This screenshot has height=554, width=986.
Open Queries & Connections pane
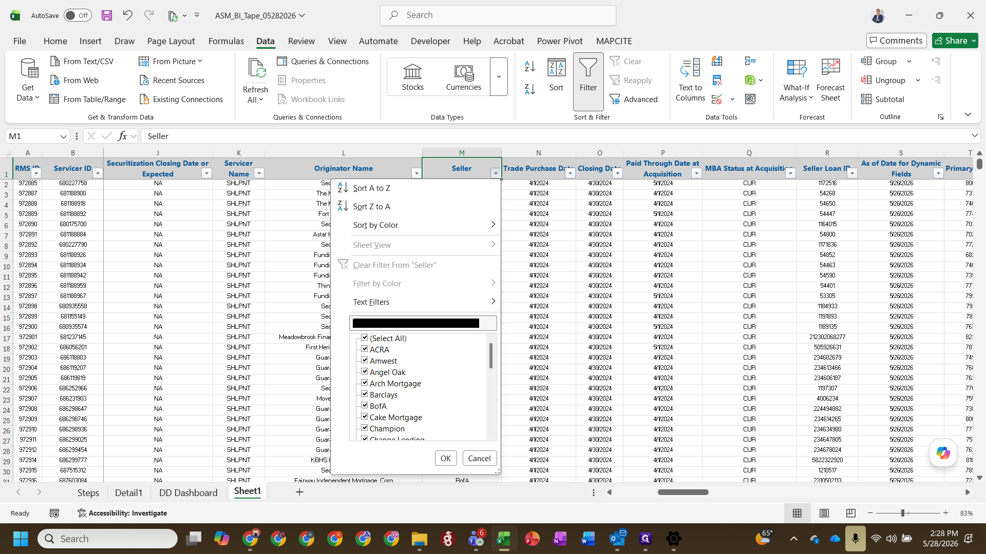point(323,61)
